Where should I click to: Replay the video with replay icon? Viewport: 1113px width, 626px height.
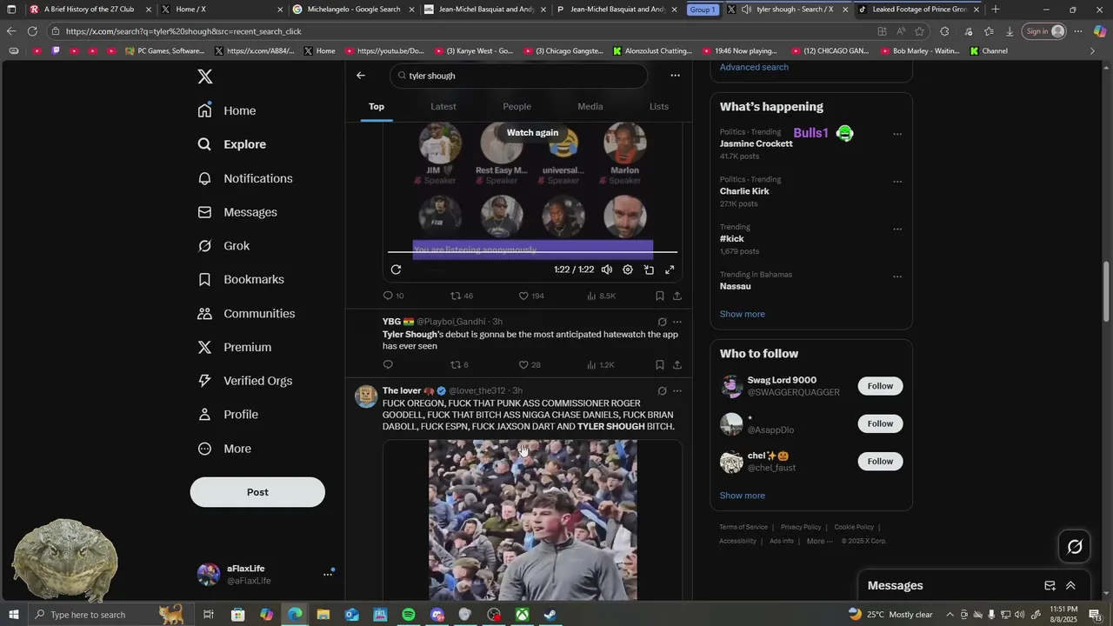point(396,270)
